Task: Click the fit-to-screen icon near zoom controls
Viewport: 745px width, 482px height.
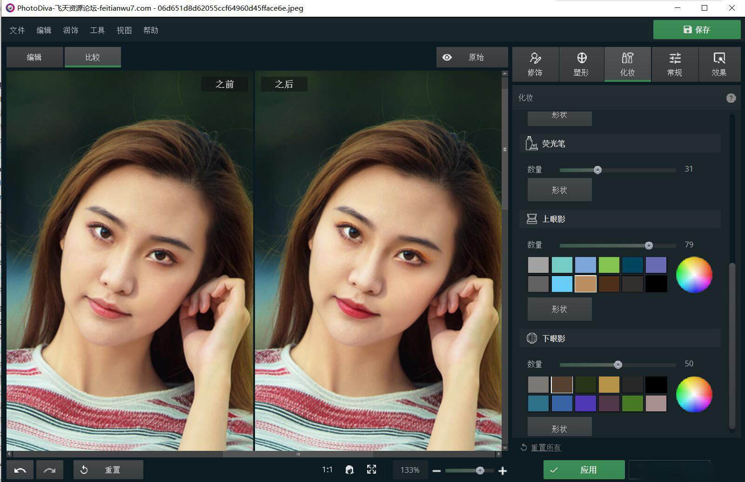Action: point(371,469)
